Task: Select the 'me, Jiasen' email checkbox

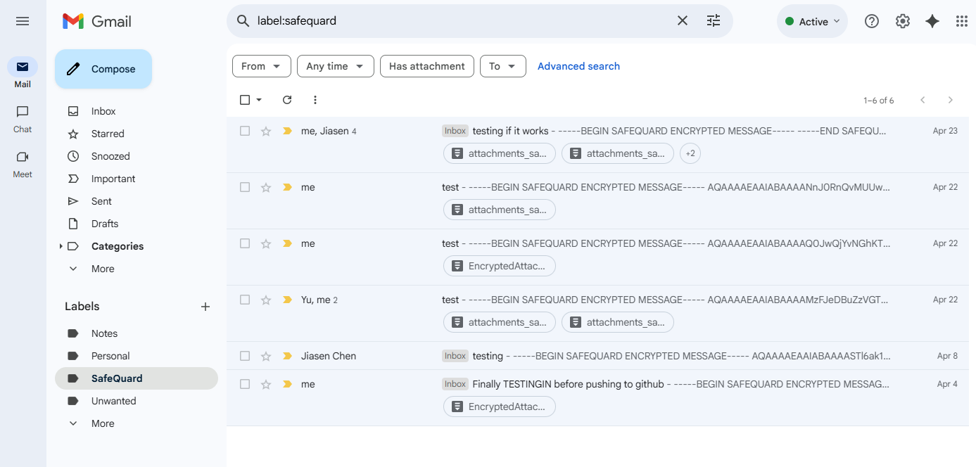Action: point(245,131)
